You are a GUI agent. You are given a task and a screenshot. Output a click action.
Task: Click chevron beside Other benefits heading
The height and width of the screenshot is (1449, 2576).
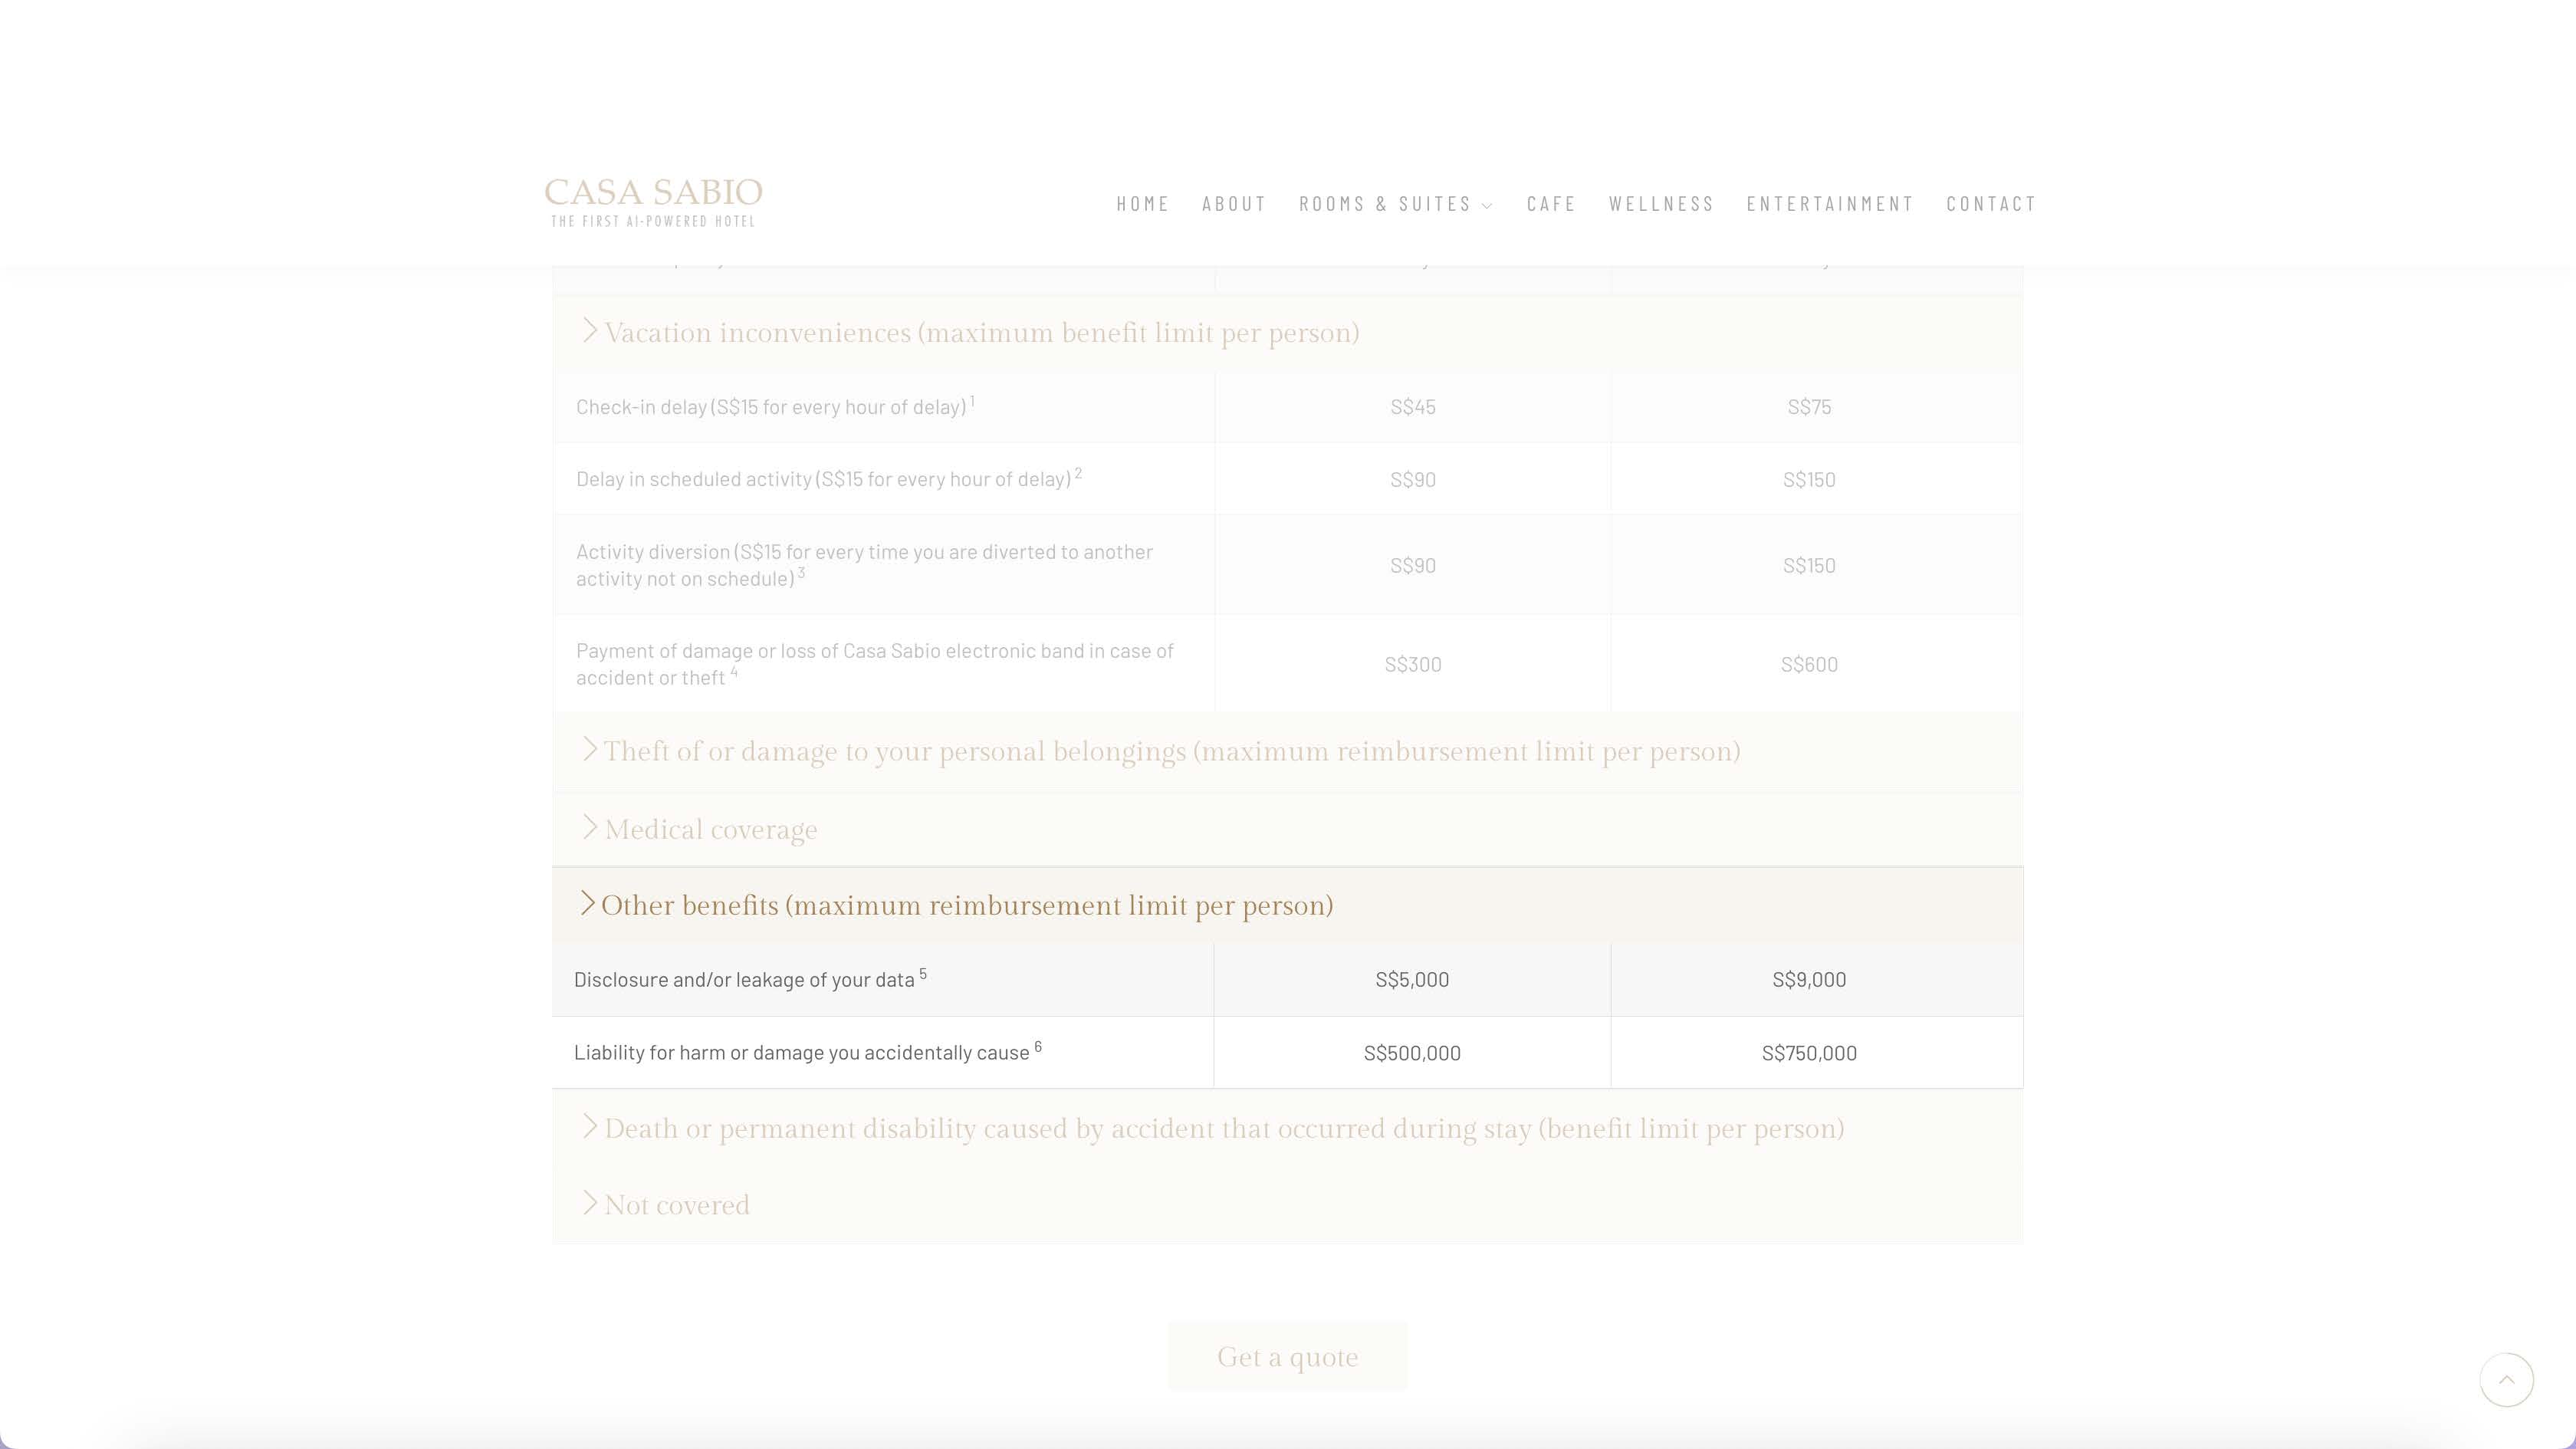tap(587, 904)
